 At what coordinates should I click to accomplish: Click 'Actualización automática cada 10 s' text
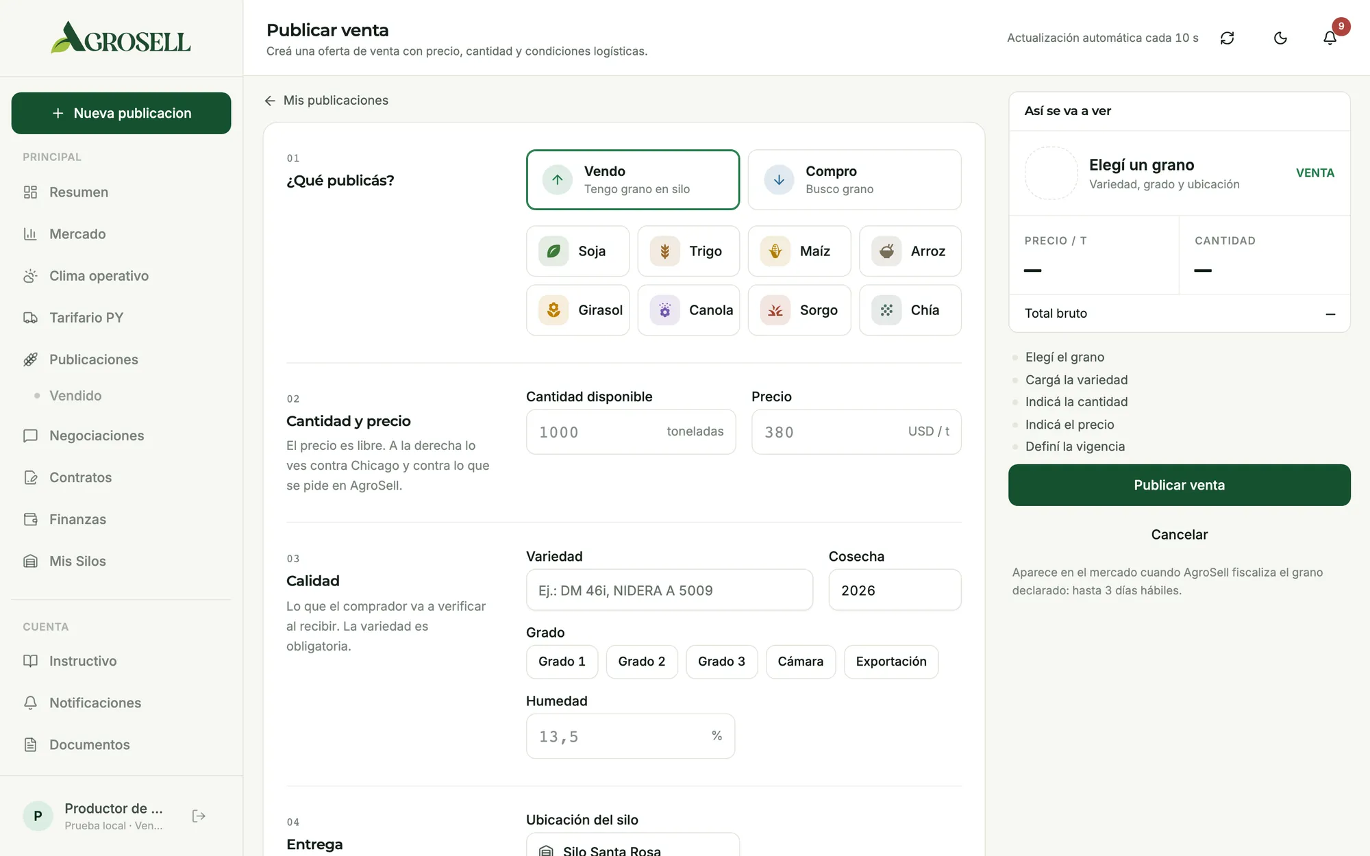click(1102, 38)
